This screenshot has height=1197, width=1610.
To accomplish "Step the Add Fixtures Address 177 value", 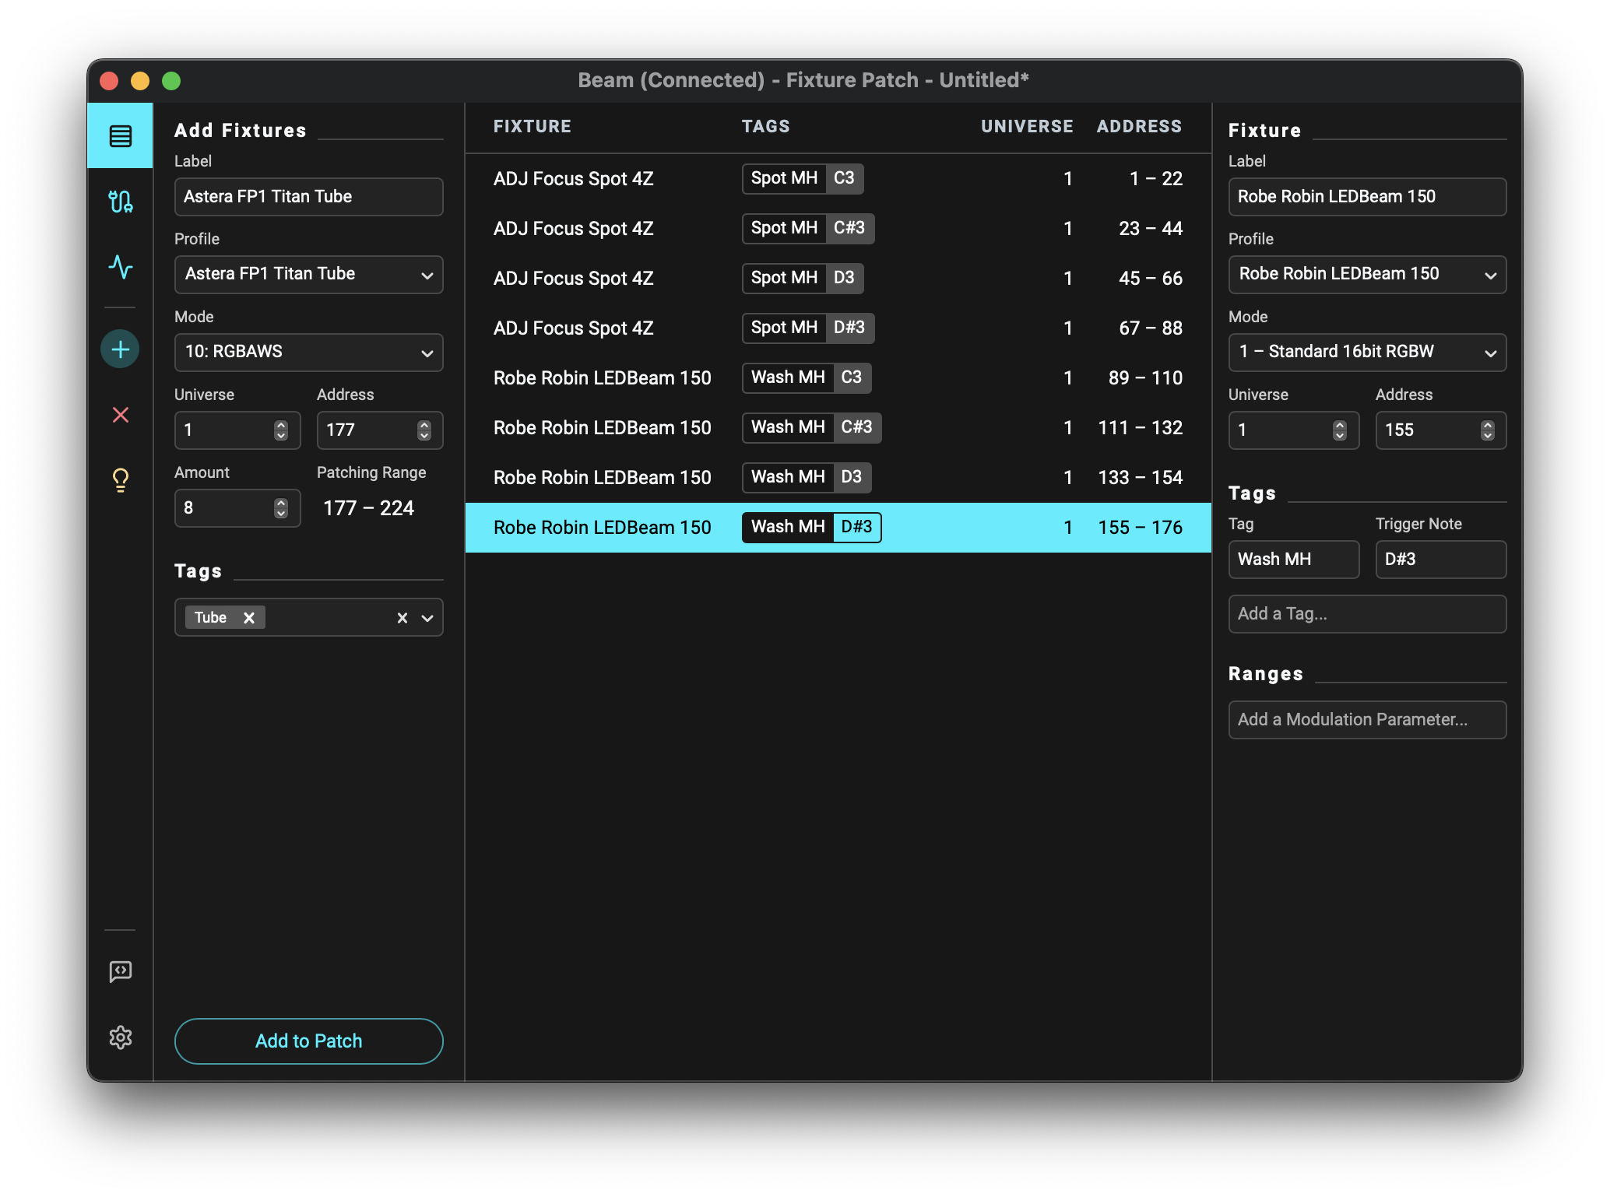I will [424, 430].
